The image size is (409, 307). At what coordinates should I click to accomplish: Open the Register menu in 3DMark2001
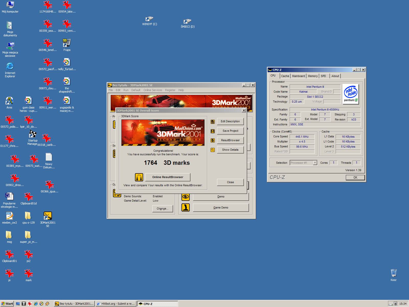(x=170, y=90)
